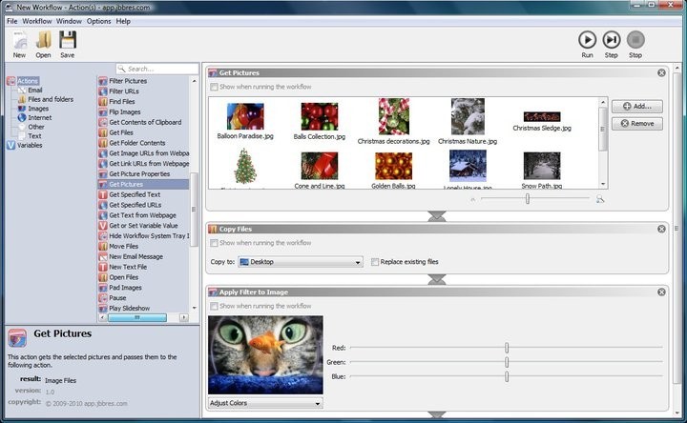Screen dimensions: 687x423
Task: Click the Add... button
Action: (x=636, y=106)
